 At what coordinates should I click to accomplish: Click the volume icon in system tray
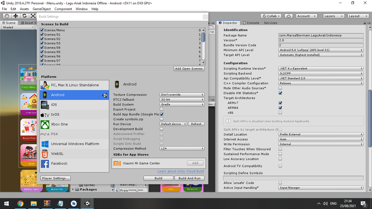[x=325, y=204]
